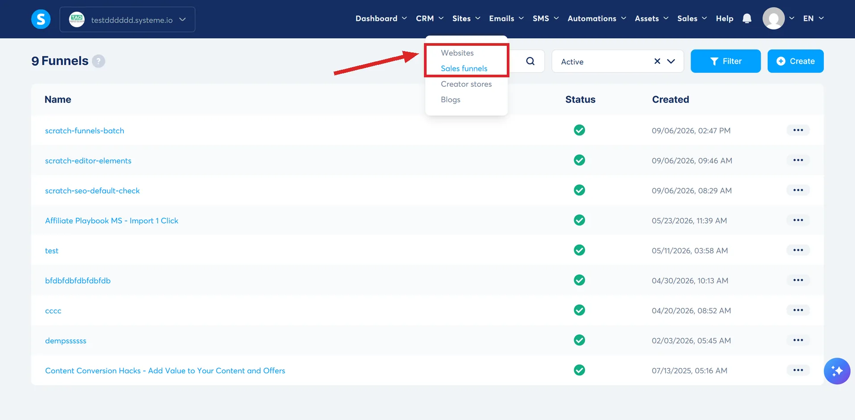Open the notifications bell

[747, 19]
